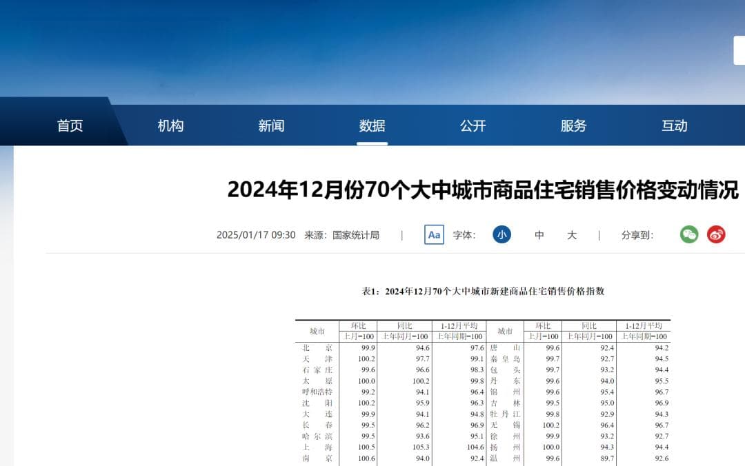Click the 锦州 row city name
The height and width of the screenshot is (466, 745).
(x=505, y=392)
